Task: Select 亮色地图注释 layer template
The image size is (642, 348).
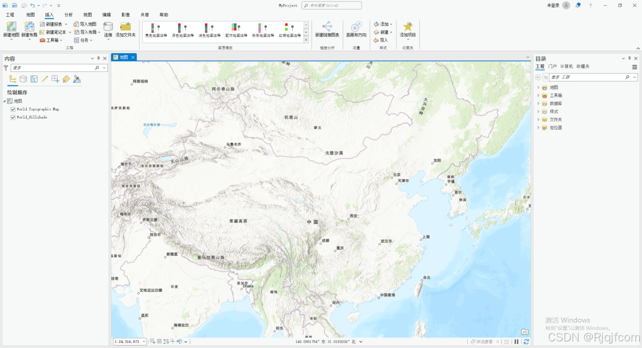Action: (x=156, y=31)
